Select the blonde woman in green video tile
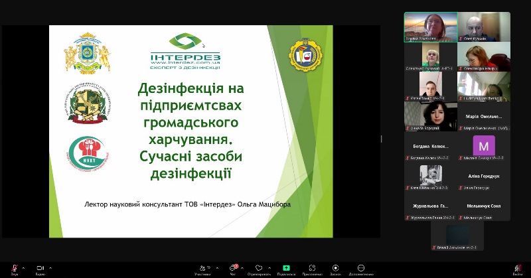Viewport: 531px width, 278px height. (431, 56)
